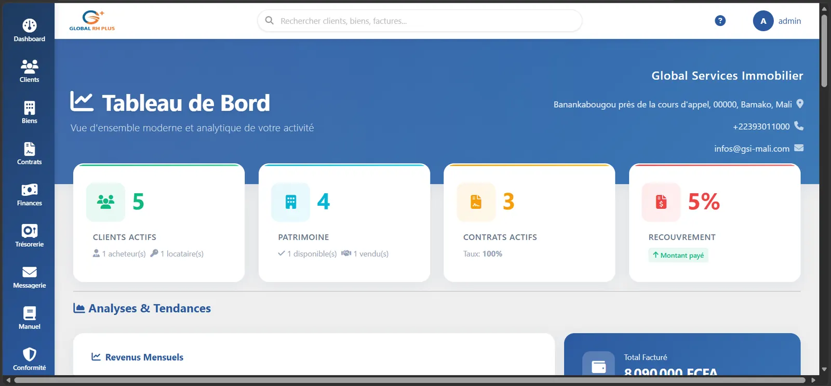Click the '1 locataire(s)' text
The width and height of the screenshot is (831, 386).
click(x=182, y=254)
